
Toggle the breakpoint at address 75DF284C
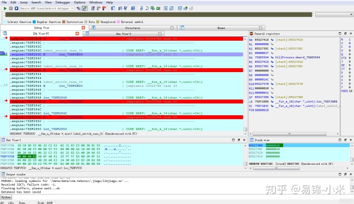6,116
